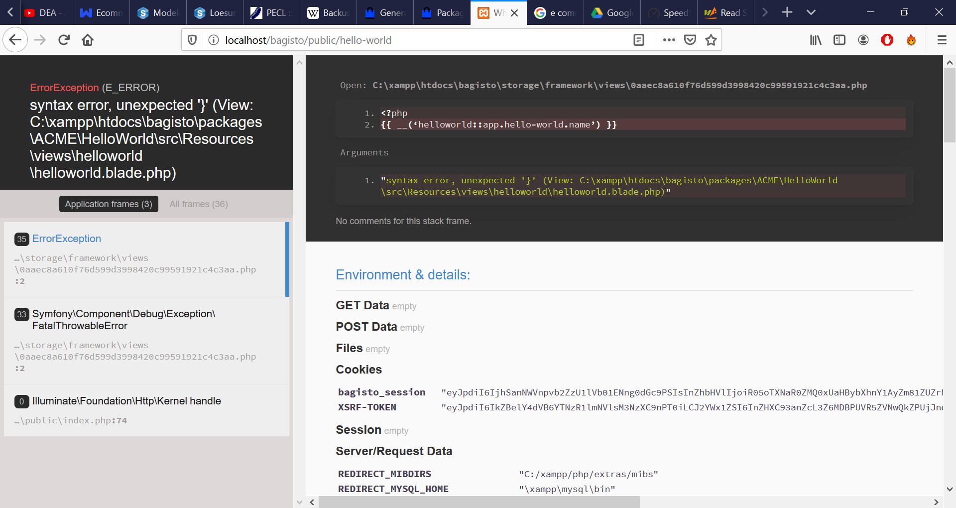Select All frames (36) button
Viewport: 956px width, 508px height.
click(x=199, y=204)
